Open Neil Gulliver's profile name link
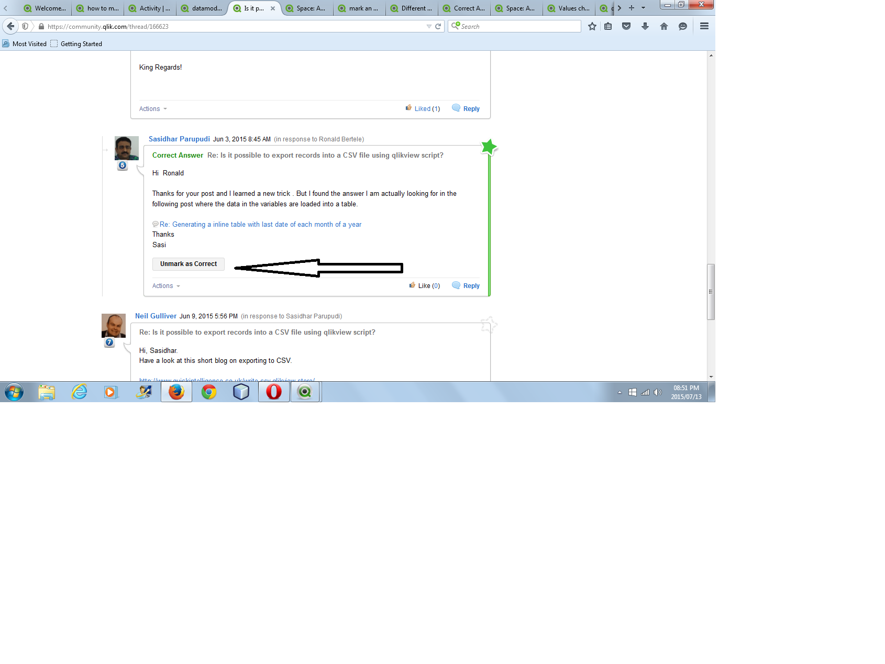This screenshot has height=664, width=885. coord(156,316)
